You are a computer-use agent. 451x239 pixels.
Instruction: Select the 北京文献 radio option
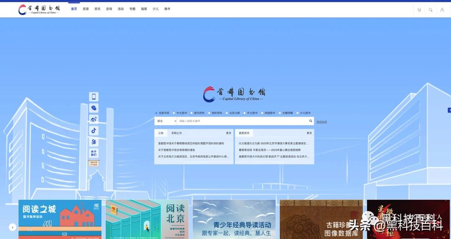click(227, 113)
